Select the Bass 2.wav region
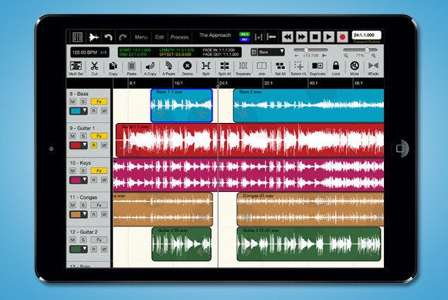Image resolution: width=448 pixels, height=300 pixels. pos(308,105)
